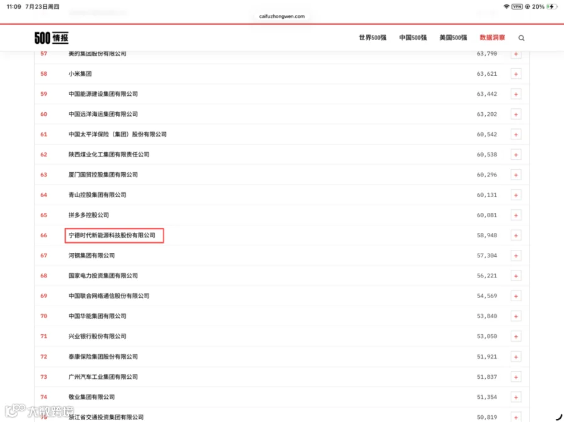Viewport: 564px width, 422px height.
Task: Select rank number 70
Action: pyautogui.click(x=43, y=316)
